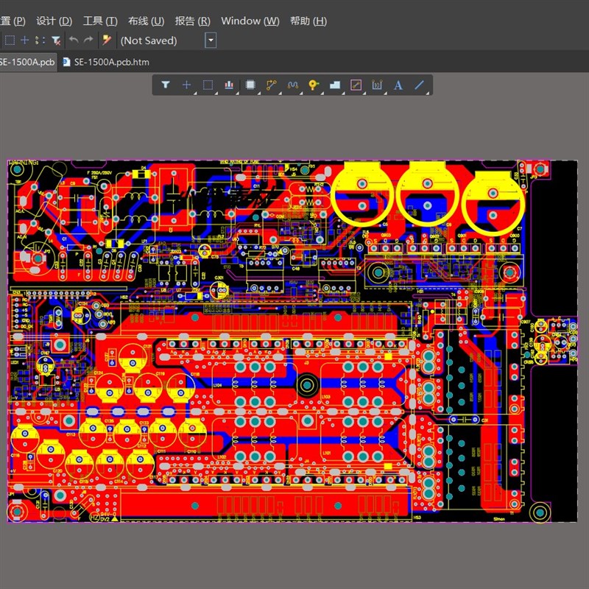Image resolution: width=589 pixels, height=589 pixels.
Task: Click the Align Objects icon
Action: pos(229,85)
